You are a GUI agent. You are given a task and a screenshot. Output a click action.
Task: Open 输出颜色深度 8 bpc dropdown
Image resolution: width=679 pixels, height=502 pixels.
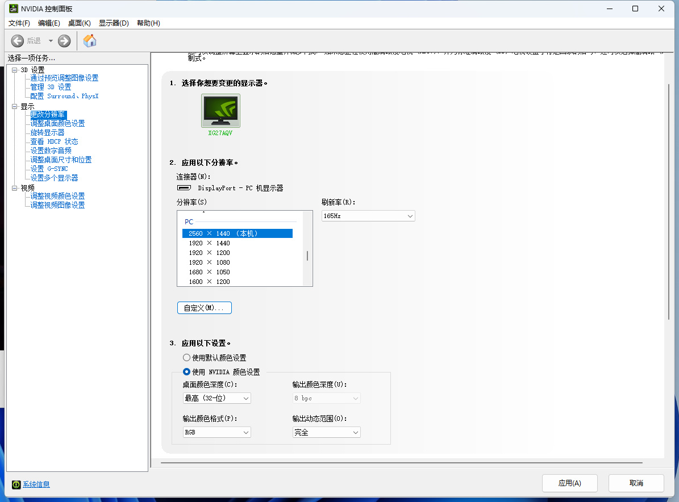click(327, 398)
